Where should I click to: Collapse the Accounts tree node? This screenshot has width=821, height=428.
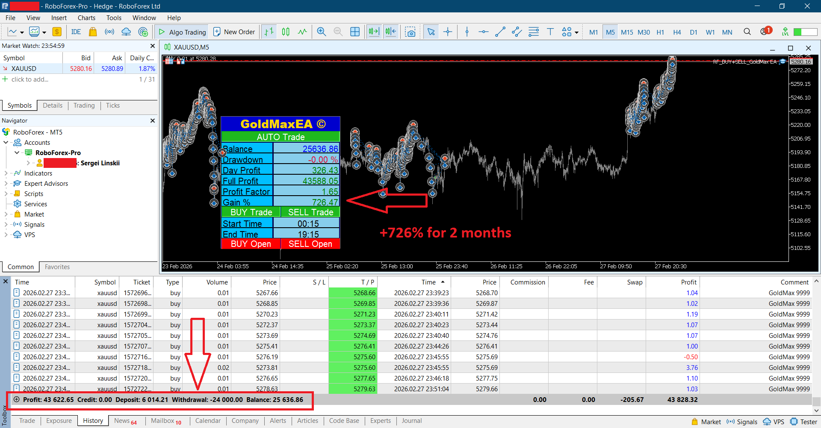point(6,143)
